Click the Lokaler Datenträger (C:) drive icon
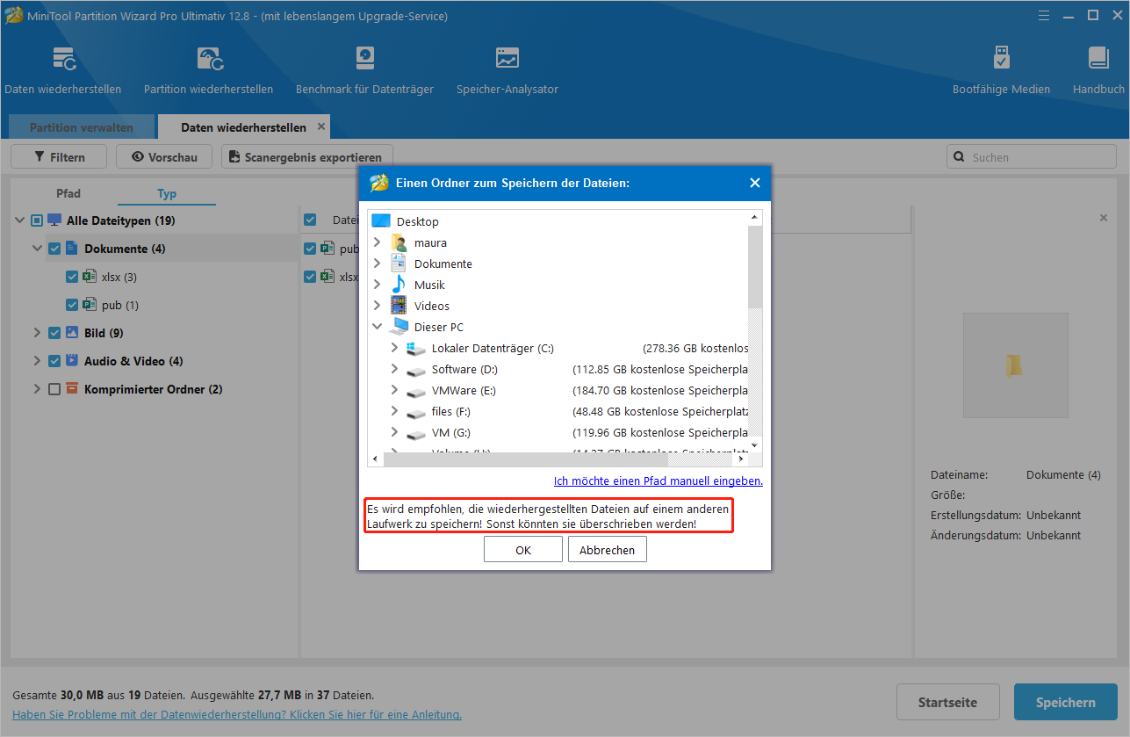Image resolution: width=1130 pixels, height=737 pixels. 417,348
